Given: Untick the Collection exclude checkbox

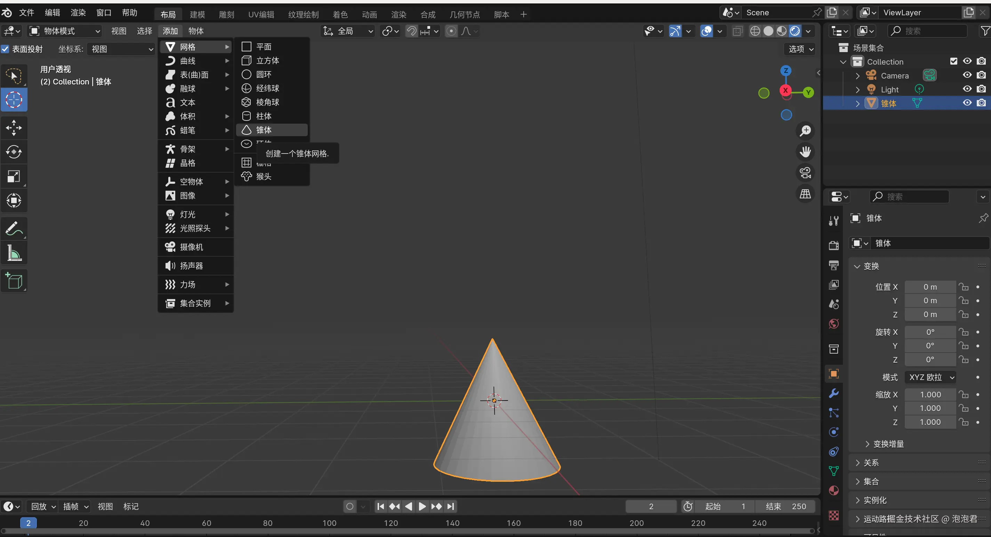Looking at the screenshot, I should (953, 61).
